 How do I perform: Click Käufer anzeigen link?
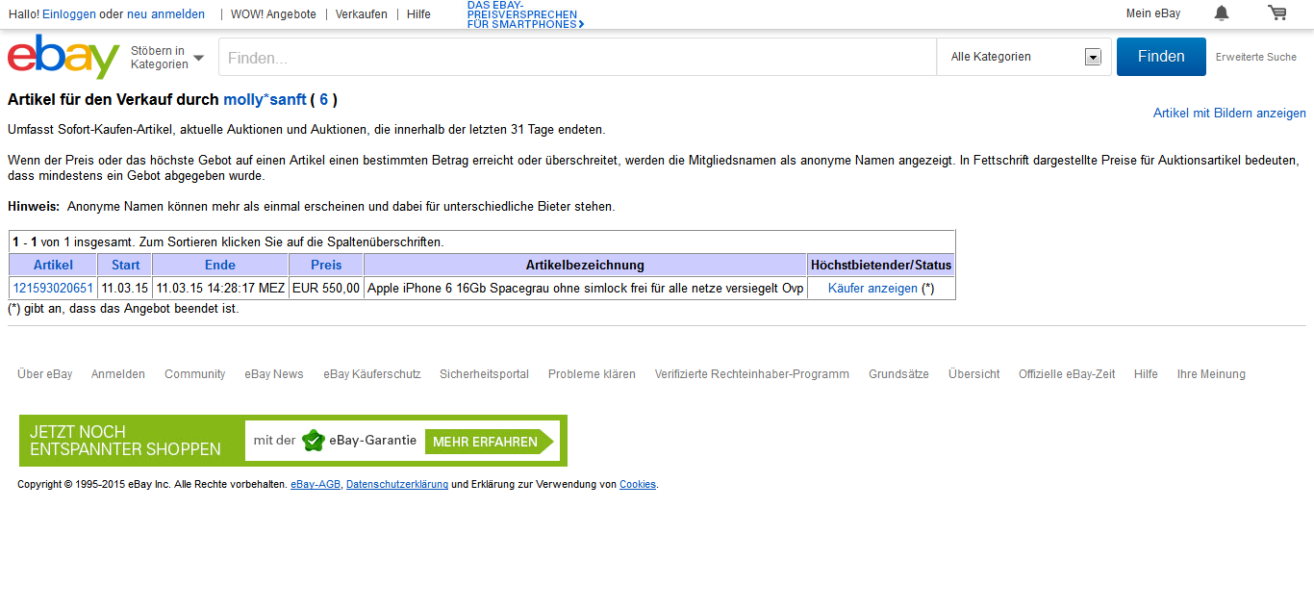[x=872, y=288]
